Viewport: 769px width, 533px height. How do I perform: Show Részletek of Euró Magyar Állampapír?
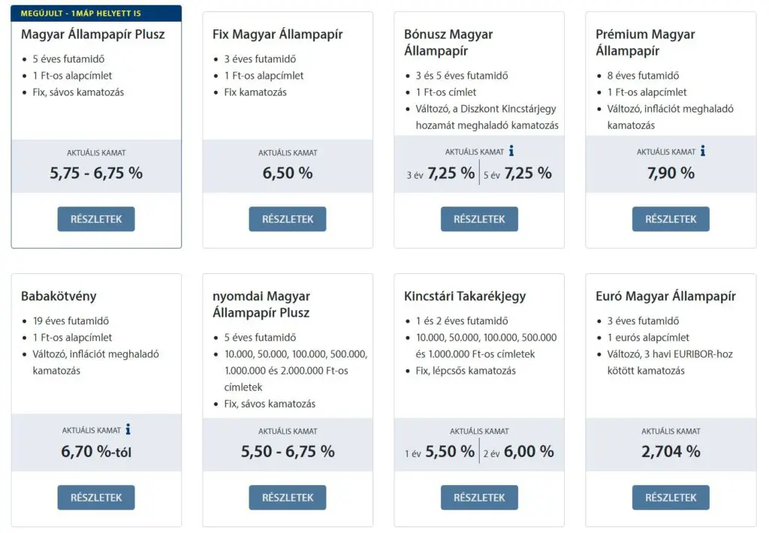click(x=671, y=497)
